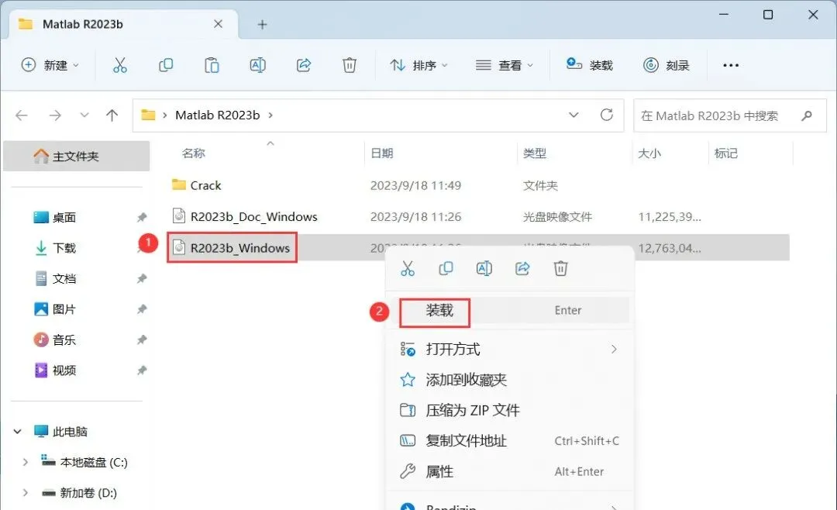Image resolution: width=837 pixels, height=510 pixels.
Task: Click chevron after Matlab R2023b breadcrumb
Action: pyautogui.click(x=270, y=115)
